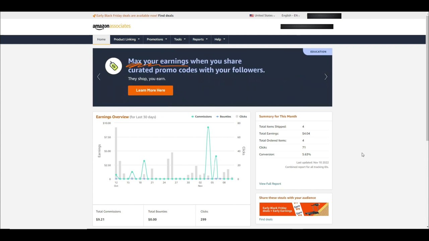Open the English - EN language dropdown

coord(291,16)
